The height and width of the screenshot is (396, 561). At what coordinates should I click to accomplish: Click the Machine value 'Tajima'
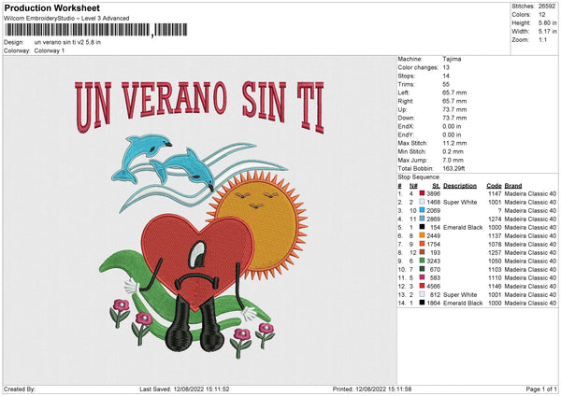[x=452, y=59]
